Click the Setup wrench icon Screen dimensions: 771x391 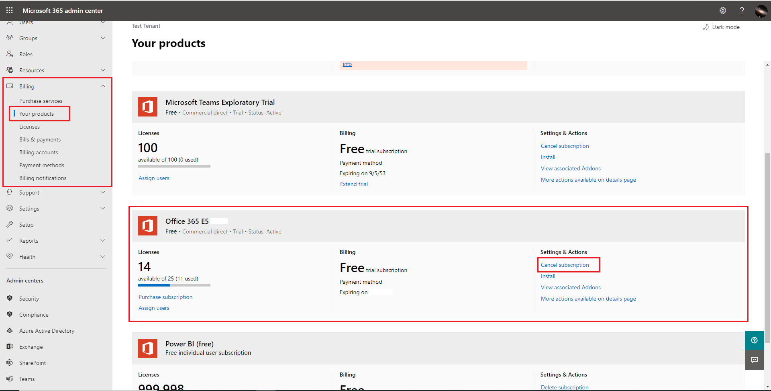[x=10, y=224]
